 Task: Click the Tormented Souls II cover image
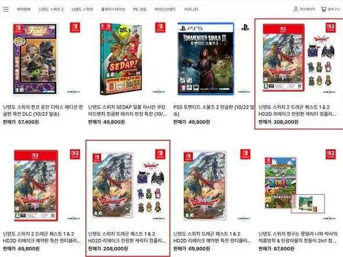[206, 59]
